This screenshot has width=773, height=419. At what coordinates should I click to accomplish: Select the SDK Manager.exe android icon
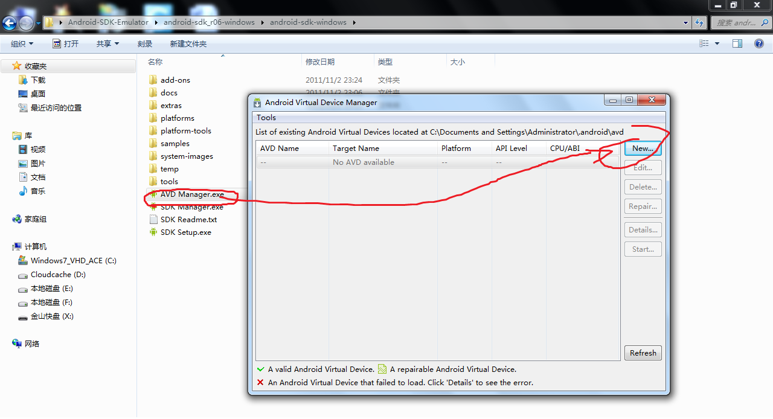(x=153, y=207)
